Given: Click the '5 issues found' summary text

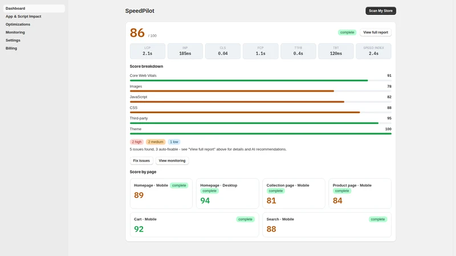Looking at the screenshot, I should click(x=208, y=149).
